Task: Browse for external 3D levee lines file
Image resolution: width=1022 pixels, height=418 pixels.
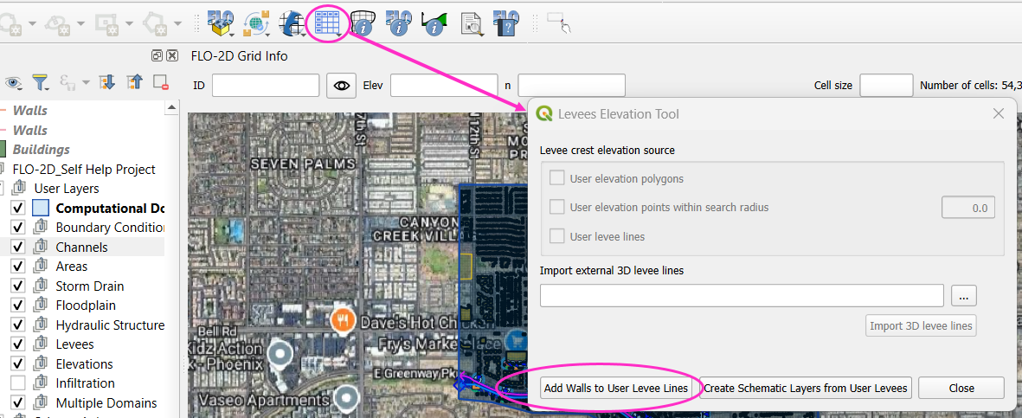Action: click(964, 296)
